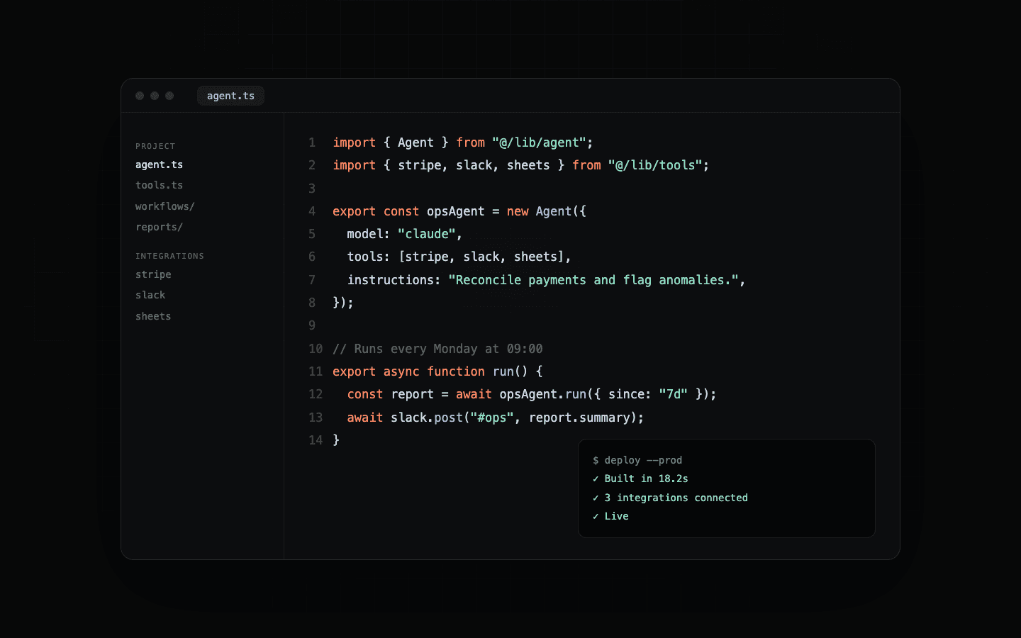This screenshot has width=1021, height=638.
Task: Click "3 integrations connected" terminal line
Action: click(670, 498)
